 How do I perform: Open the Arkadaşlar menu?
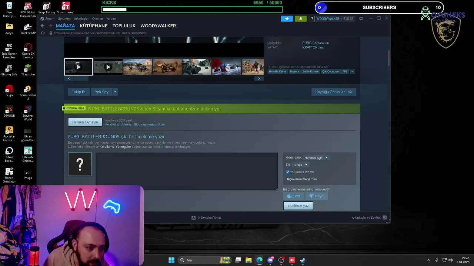click(81, 18)
